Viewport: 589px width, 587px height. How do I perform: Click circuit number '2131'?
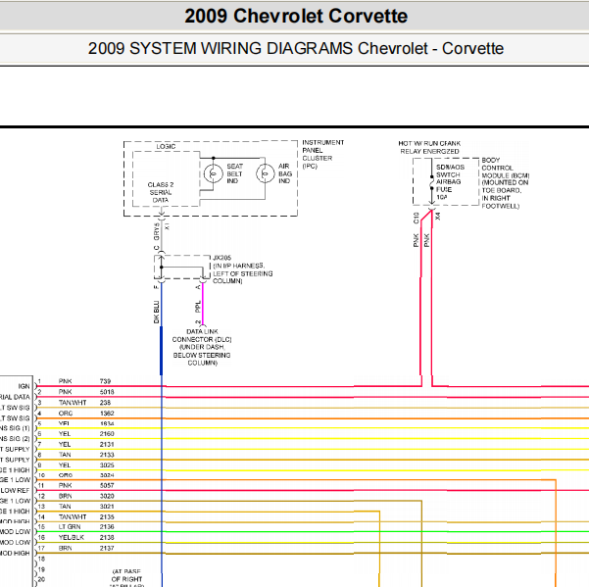click(x=107, y=444)
